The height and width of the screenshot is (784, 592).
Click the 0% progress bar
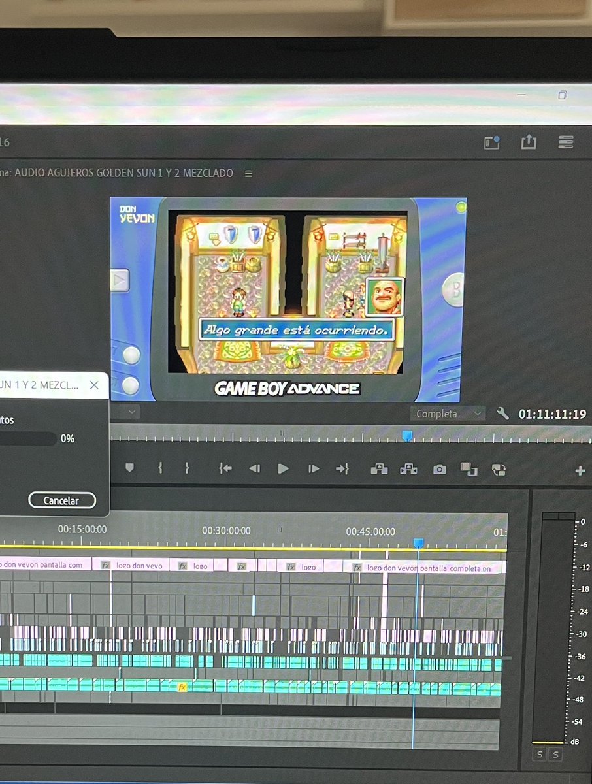[28, 438]
